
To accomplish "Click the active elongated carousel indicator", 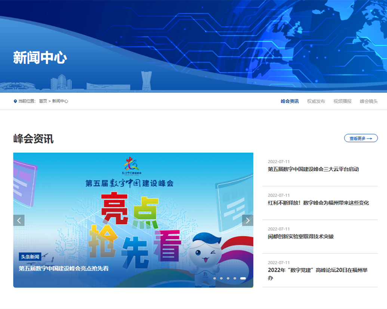I will [x=243, y=278].
